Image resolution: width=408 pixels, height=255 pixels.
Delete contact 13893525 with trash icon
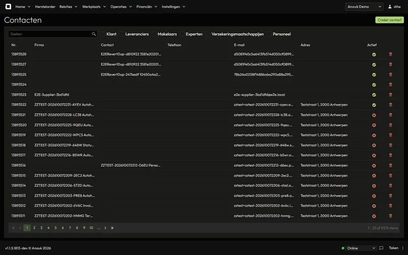390,74
